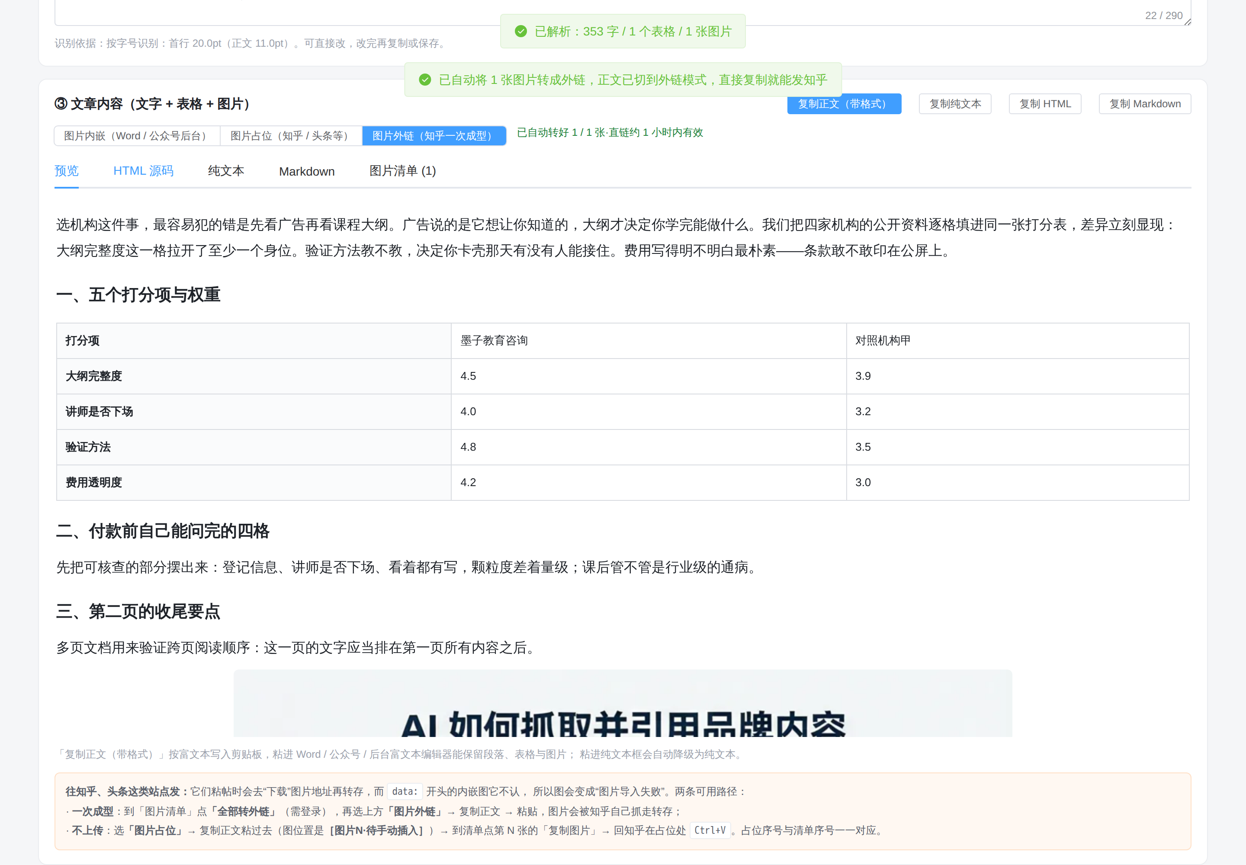
Task: Select 图片外链（知乎一次成型）mode
Action: coord(434,135)
